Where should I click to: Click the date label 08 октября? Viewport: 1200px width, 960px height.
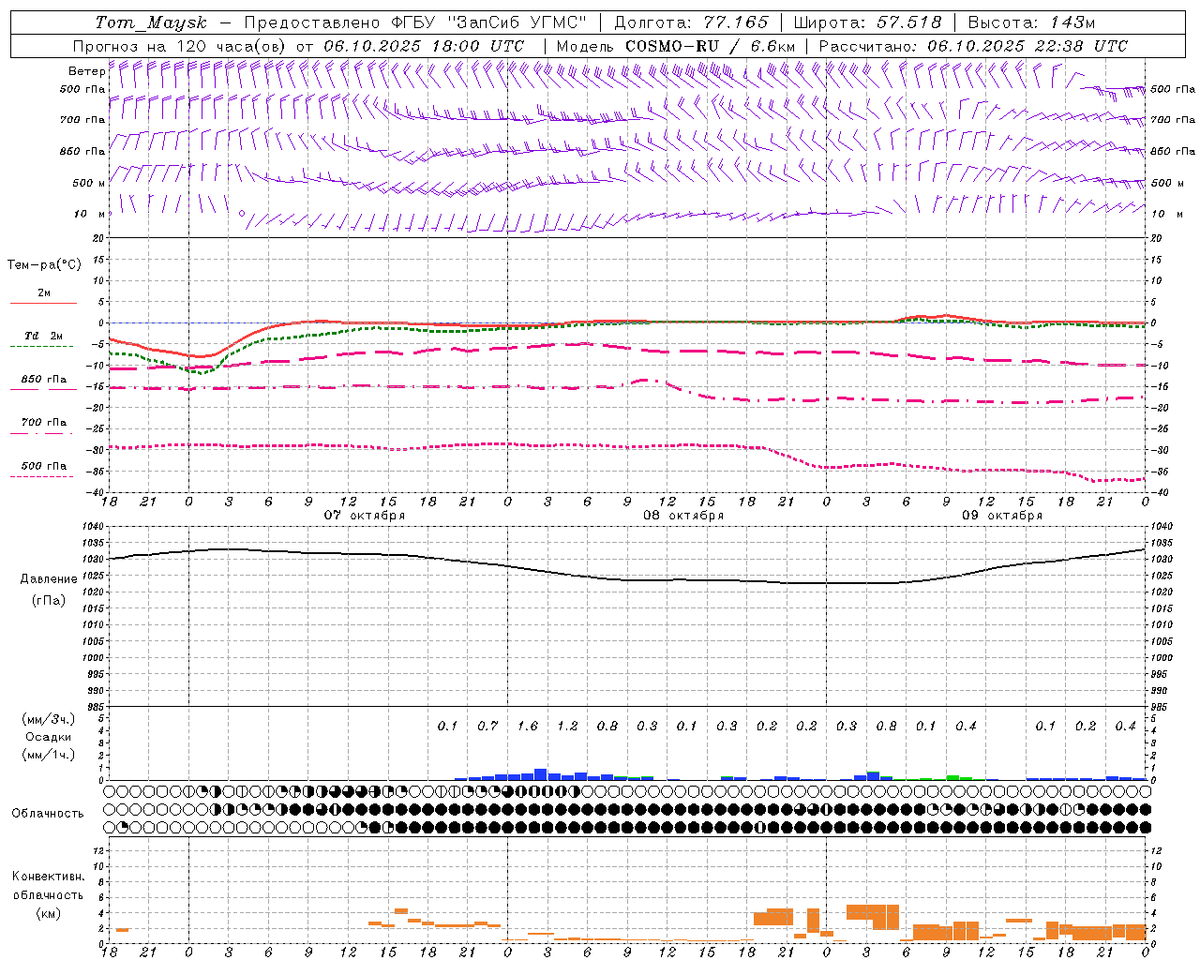coord(683,516)
